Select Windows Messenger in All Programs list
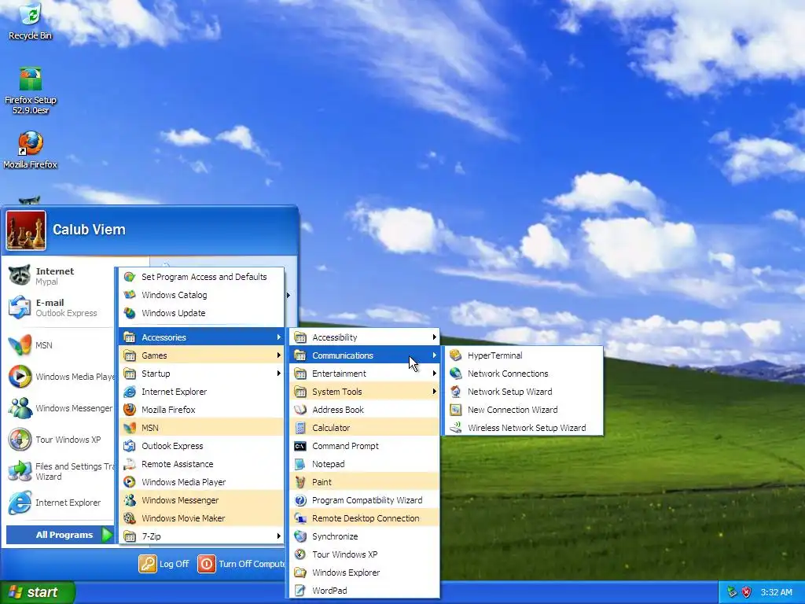805x604 pixels. (x=201, y=500)
